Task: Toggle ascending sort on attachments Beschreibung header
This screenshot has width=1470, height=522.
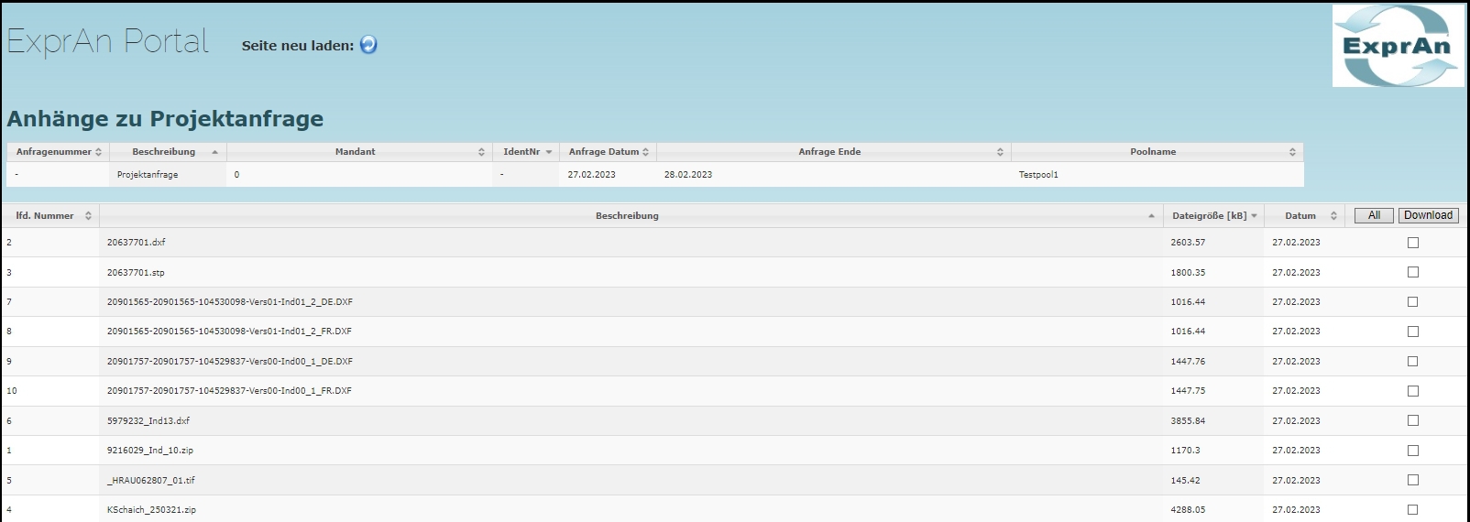Action: click(x=1151, y=216)
